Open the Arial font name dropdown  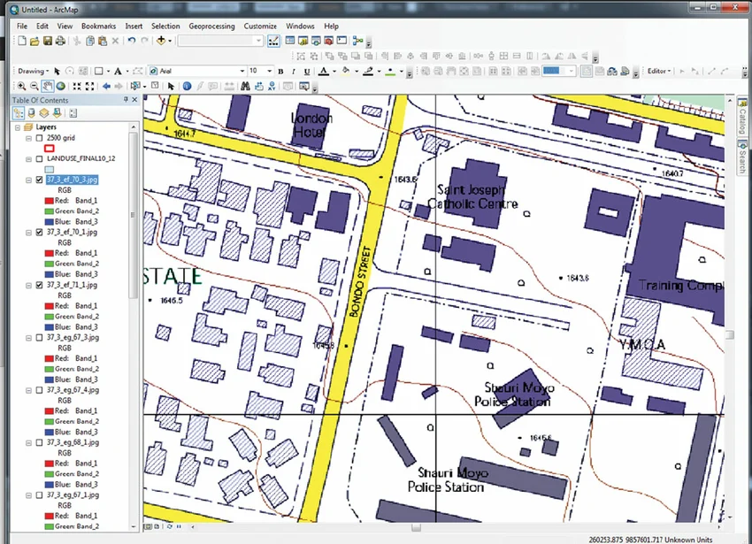tap(242, 71)
